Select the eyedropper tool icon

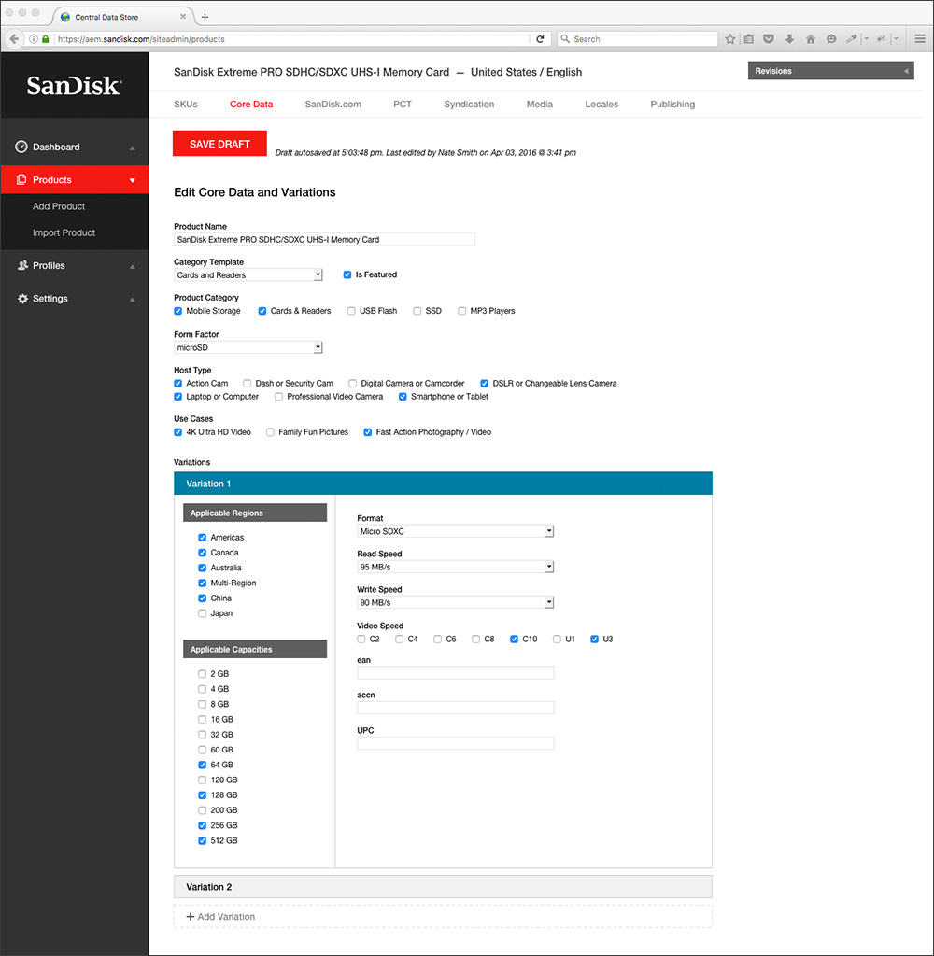tap(852, 39)
